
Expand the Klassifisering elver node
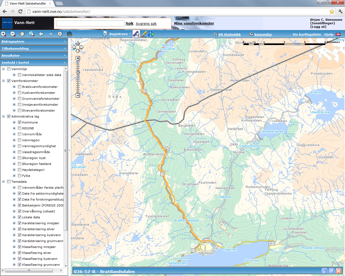coord(14,253)
